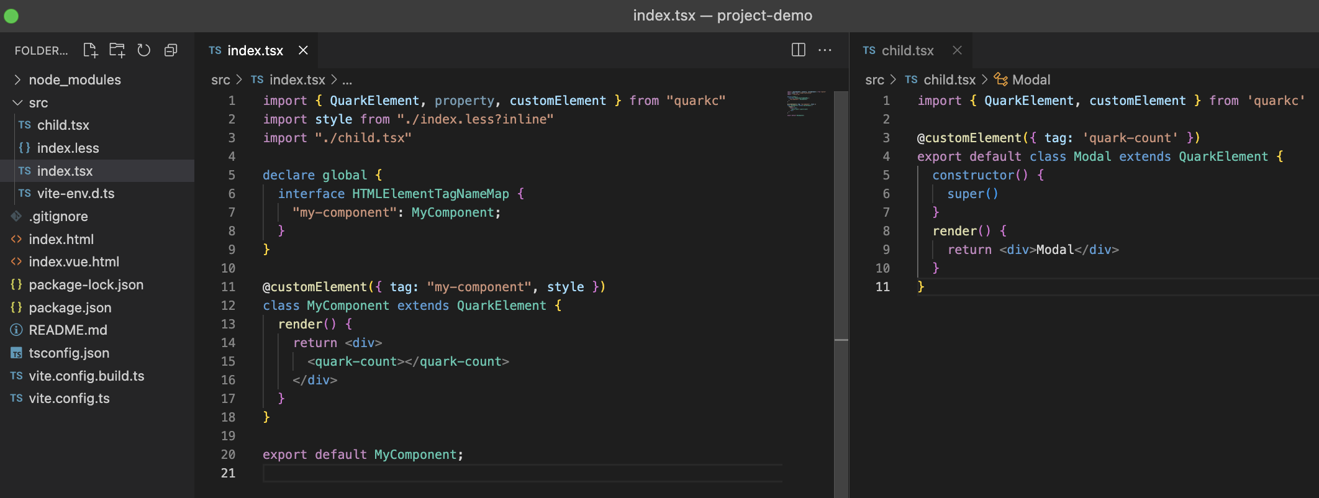Click the FOLDER... explorer section header

click(x=41, y=50)
